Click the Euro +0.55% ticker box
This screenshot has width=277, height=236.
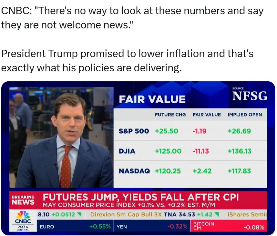coord(75,226)
